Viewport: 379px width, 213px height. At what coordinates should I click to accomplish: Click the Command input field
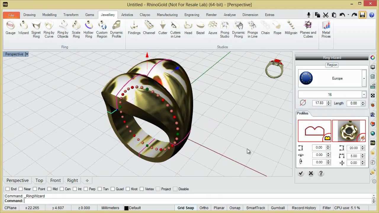coord(197,201)
